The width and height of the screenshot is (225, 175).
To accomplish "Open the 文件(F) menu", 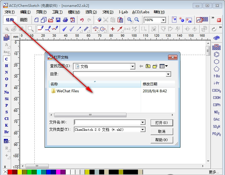I will coord(9,12).
